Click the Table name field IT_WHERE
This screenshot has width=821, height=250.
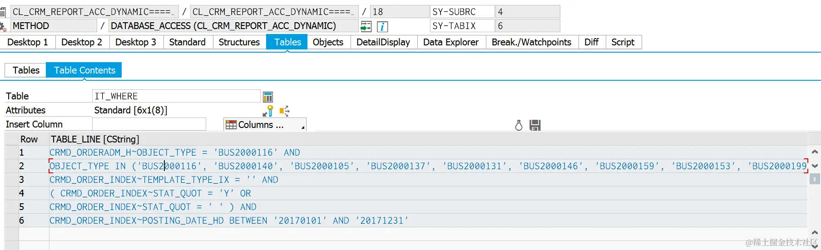pos(176,96)
